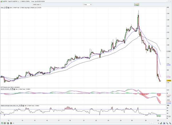Click the 2.2183 moving average price tag
Screen dimensions: 172x125
[x=169, y=65]
